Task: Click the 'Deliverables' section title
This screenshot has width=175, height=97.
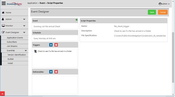Action: [x=38, y=72]
